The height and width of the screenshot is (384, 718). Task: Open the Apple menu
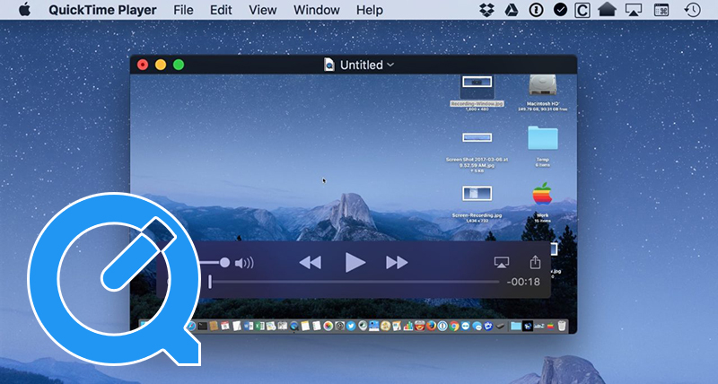(25, 10)
